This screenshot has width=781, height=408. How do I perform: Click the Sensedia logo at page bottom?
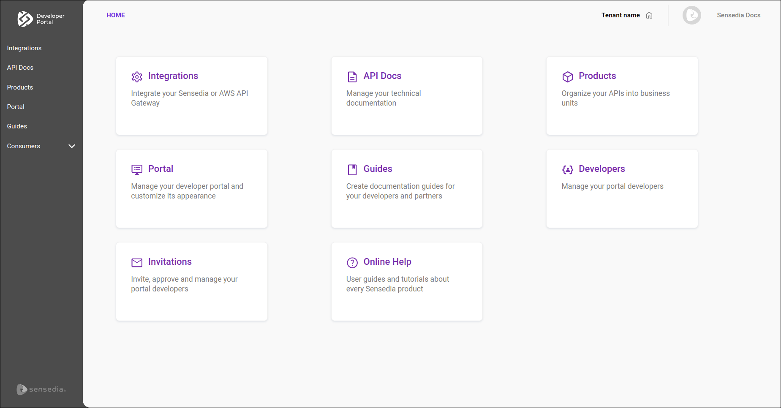tap(41, 389)
